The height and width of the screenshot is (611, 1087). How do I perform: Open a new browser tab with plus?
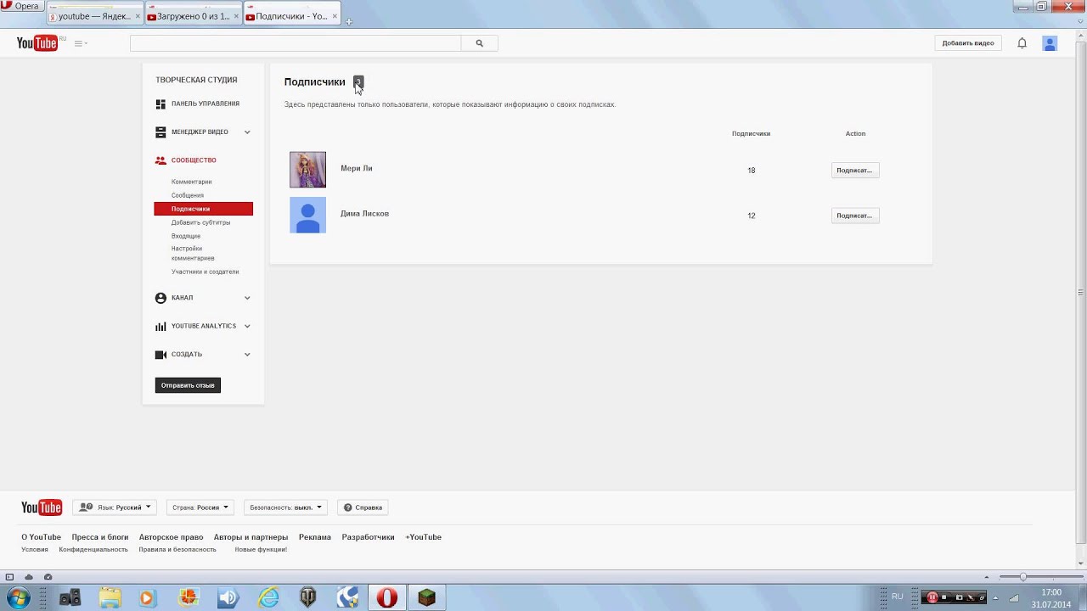[x=349, y=21]
